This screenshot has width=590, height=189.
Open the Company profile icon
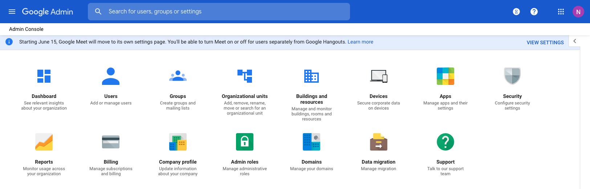point(178,142)
